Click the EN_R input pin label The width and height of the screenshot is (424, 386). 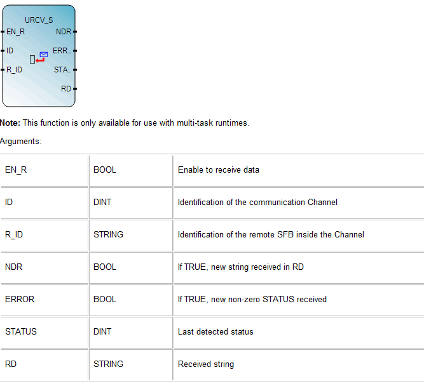tap(15, 32)
